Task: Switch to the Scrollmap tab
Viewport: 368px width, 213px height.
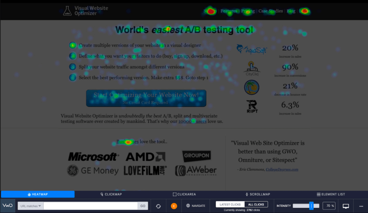Action: point(258,194)
